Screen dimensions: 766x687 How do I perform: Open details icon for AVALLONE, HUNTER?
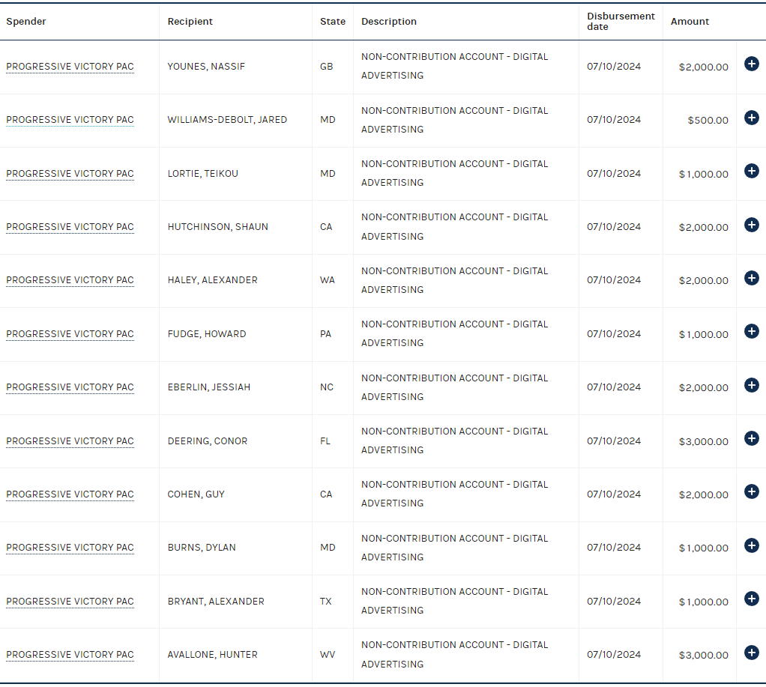751,653
